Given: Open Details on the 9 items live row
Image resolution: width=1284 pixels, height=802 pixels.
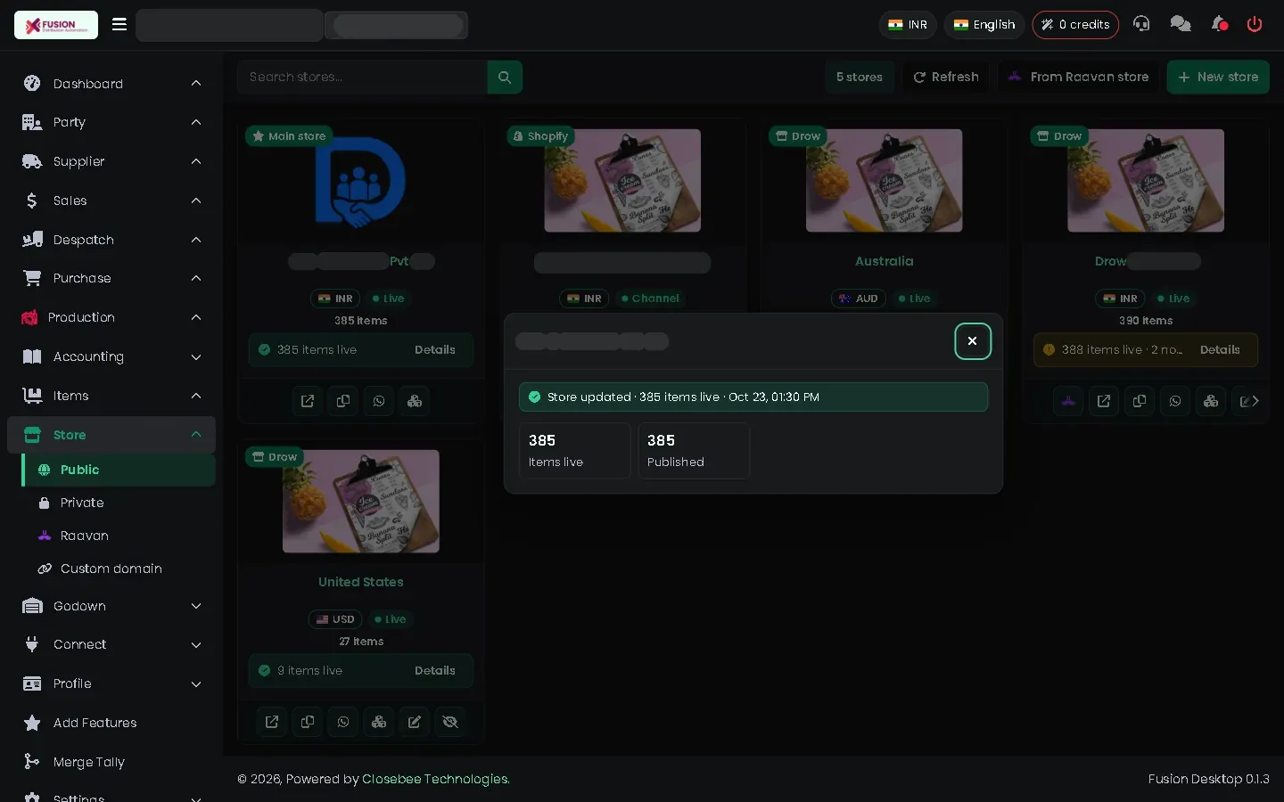Looking at the screenshot, I should click(x=435, y=671).
